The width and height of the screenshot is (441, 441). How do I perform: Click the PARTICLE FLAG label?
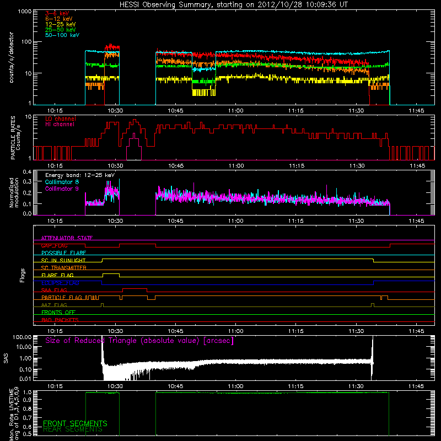click(62, 297)
